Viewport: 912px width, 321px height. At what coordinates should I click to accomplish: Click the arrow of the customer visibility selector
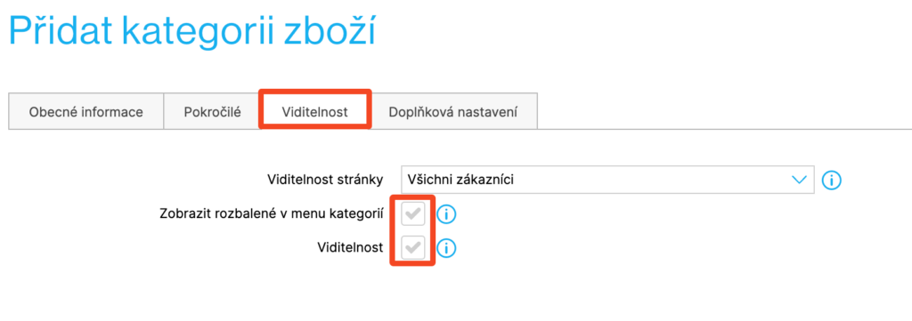click(801, 180)
